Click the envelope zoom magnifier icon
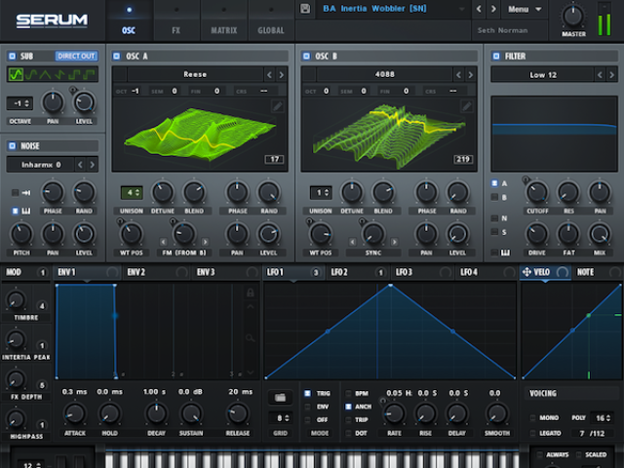The image size is (624, 468). click(x=250, y=338)
